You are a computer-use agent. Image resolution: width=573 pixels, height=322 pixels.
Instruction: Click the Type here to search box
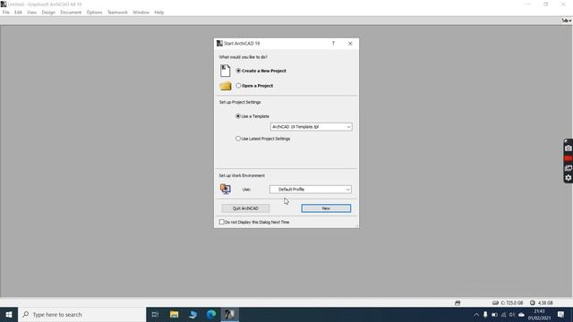(81, 314)
